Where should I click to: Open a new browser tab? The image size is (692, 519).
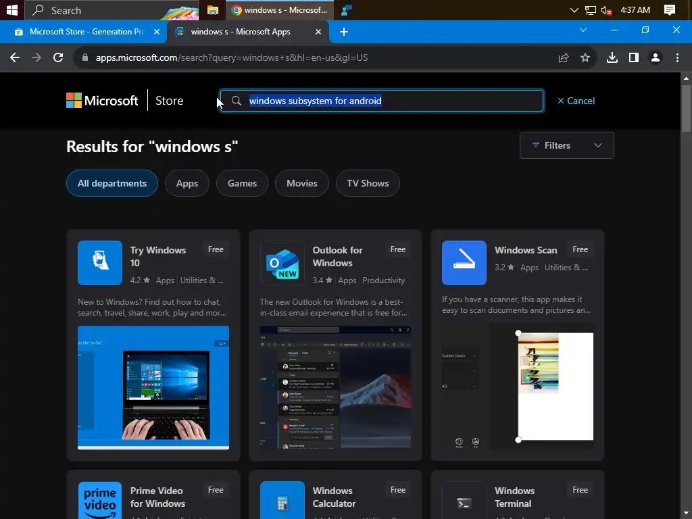(x=344, y=32)
